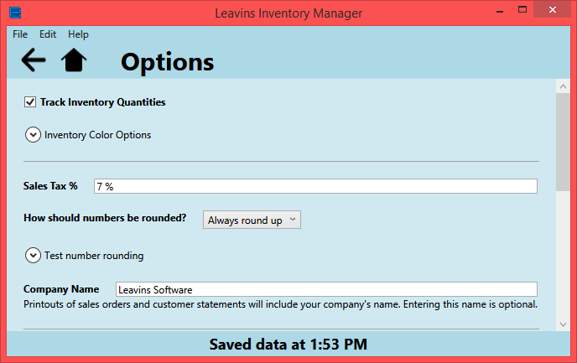577x363 pixels.
Task: Click the printouts company name hint text
Action: click(280, 304)
